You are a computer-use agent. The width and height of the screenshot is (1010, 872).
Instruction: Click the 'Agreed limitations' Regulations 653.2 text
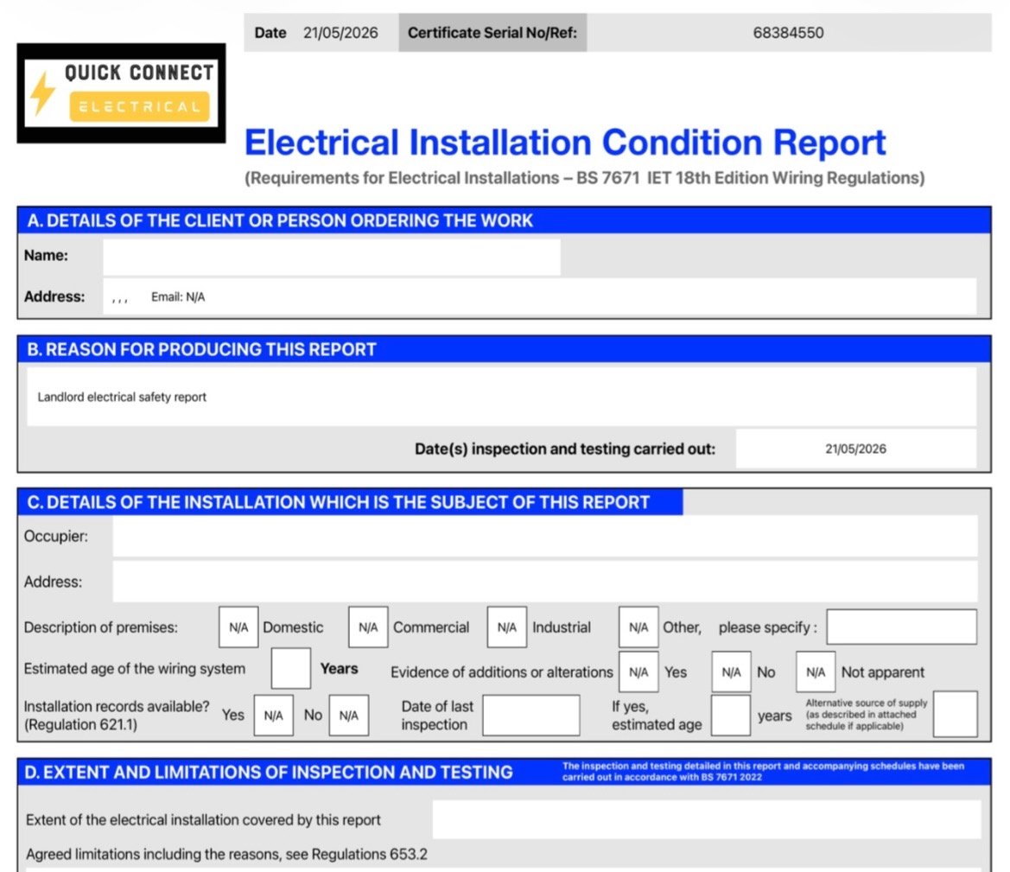[x=226, y=855]
